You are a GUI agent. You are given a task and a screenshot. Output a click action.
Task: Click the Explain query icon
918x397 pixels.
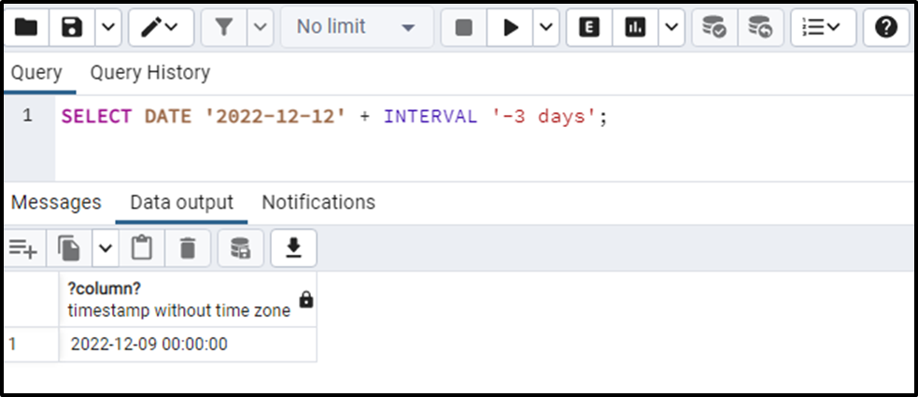click(589, 27)
